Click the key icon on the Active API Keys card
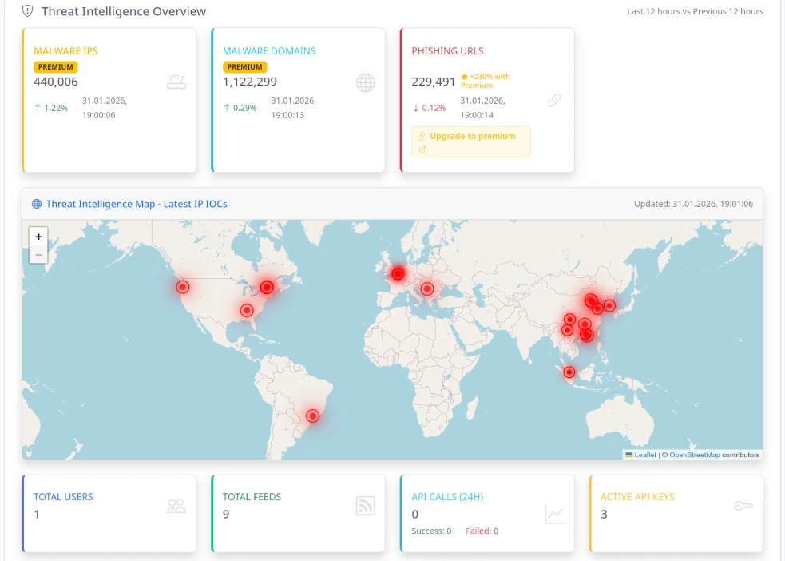Screen dimensions: 785x561 [743, 506]
